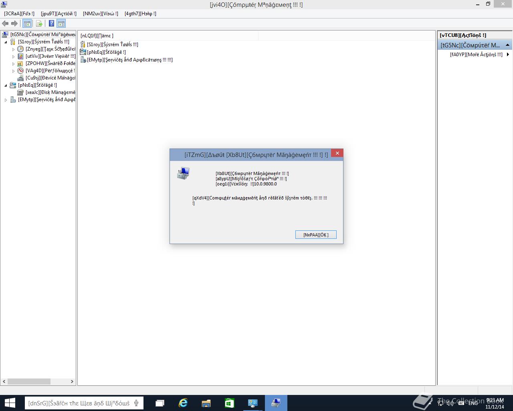Click the microphone icon in search box
The image size is (513, 411).
point(137,403)
